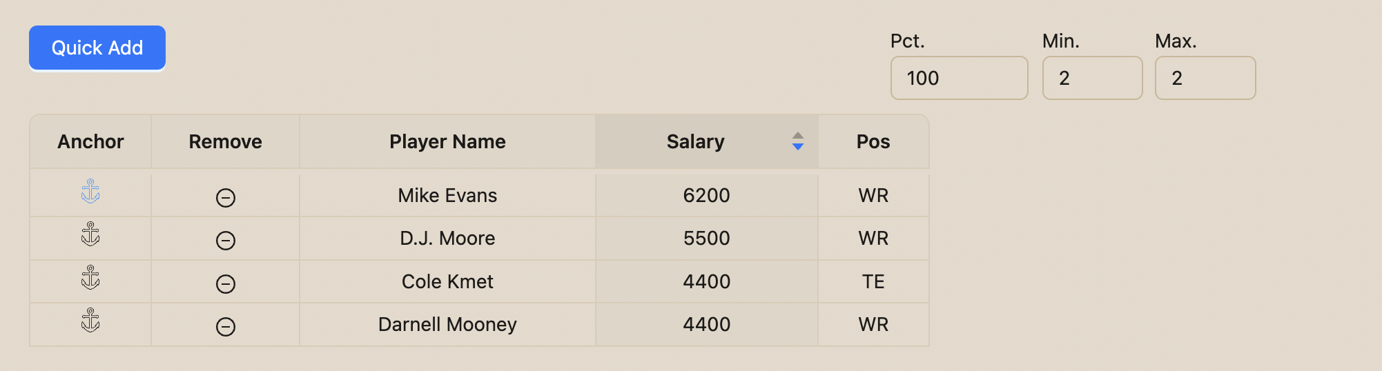Click the Pos column header

tap(873, 141)
